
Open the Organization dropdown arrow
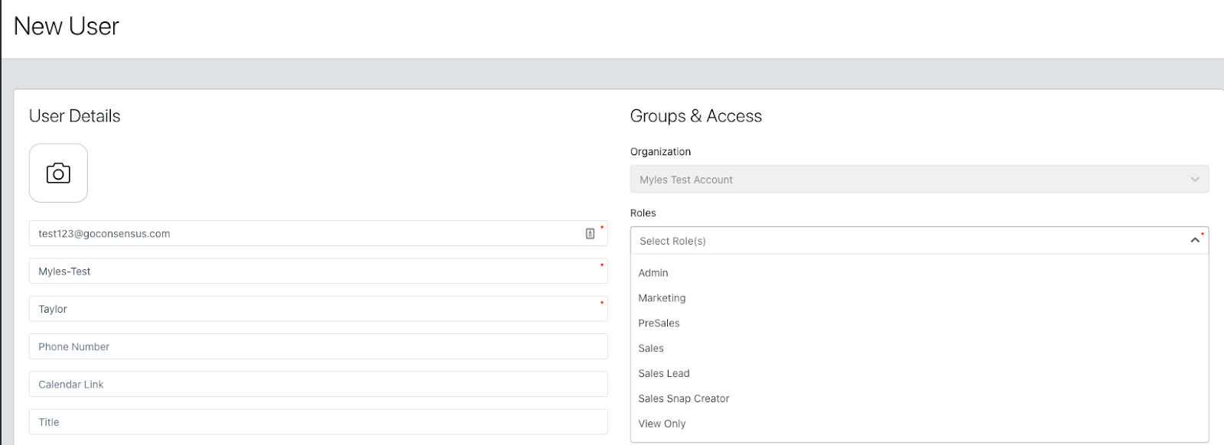(x=1194, y=180)
